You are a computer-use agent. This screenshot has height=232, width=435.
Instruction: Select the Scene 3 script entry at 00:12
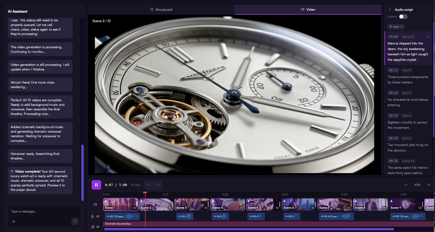coord(408,77)
